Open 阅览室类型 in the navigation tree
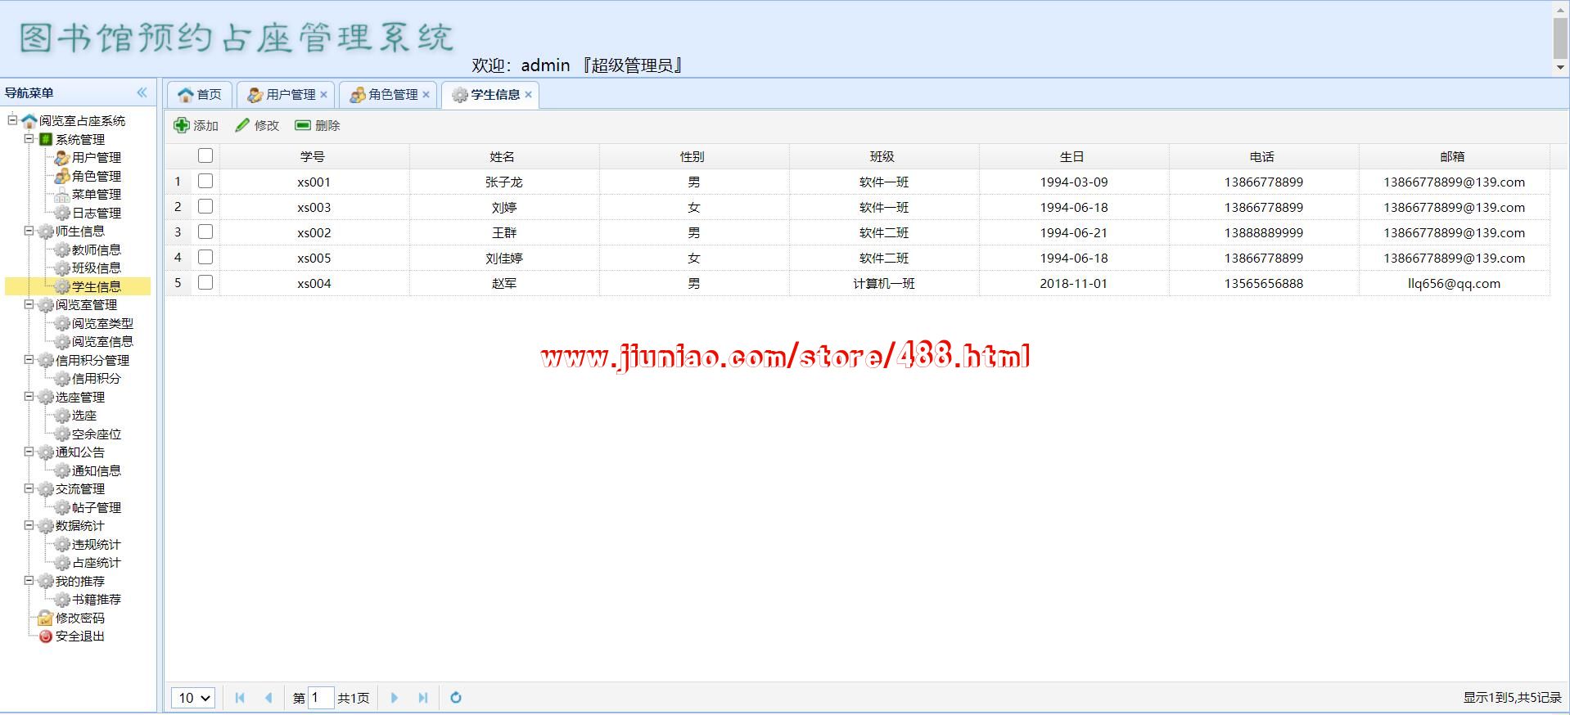This screenshot has height=715, width=1570. click(102, 323)
